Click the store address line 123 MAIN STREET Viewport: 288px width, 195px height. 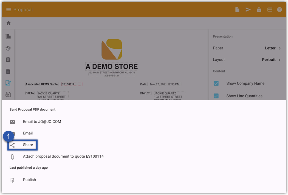[112, 73]
